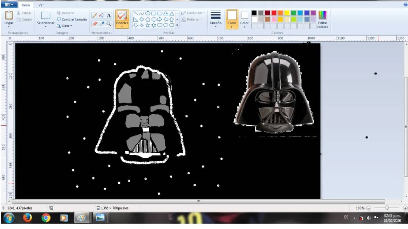The width and height of the screenshot is (408, 229).
Task: Activate Color 2 background selector
Action: (244, 19)
